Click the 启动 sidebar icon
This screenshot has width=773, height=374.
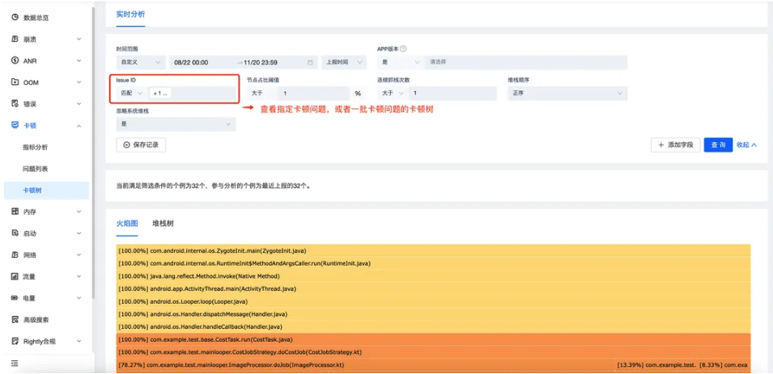coord(15,233)
